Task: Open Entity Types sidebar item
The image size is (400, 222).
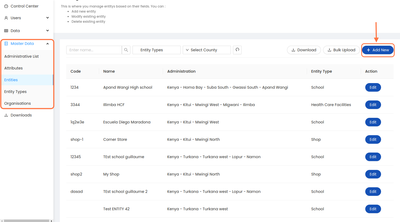Action: click(x=27, y=92)
